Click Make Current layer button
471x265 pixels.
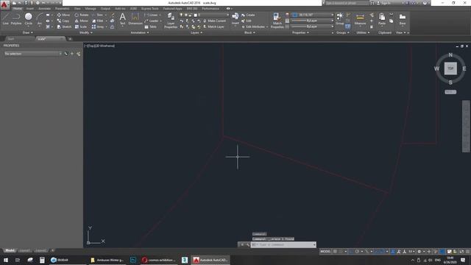tap(214, 21)
